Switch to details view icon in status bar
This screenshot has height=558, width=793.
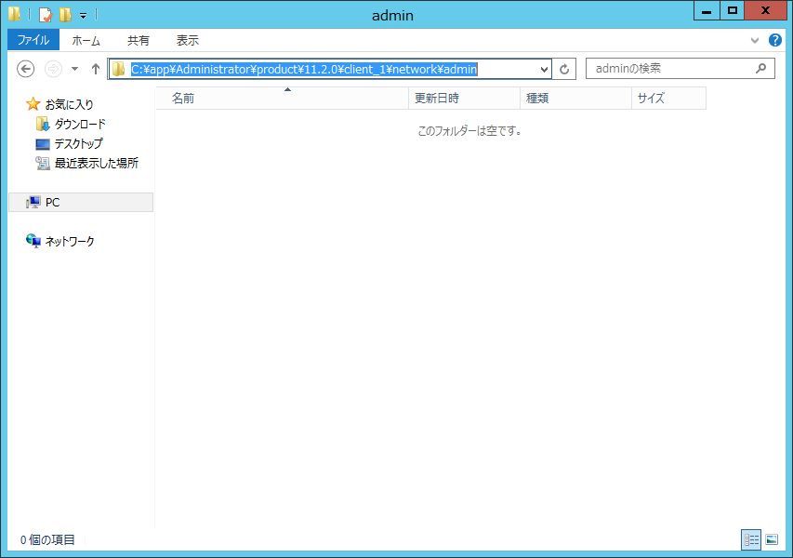click(751, 539)
